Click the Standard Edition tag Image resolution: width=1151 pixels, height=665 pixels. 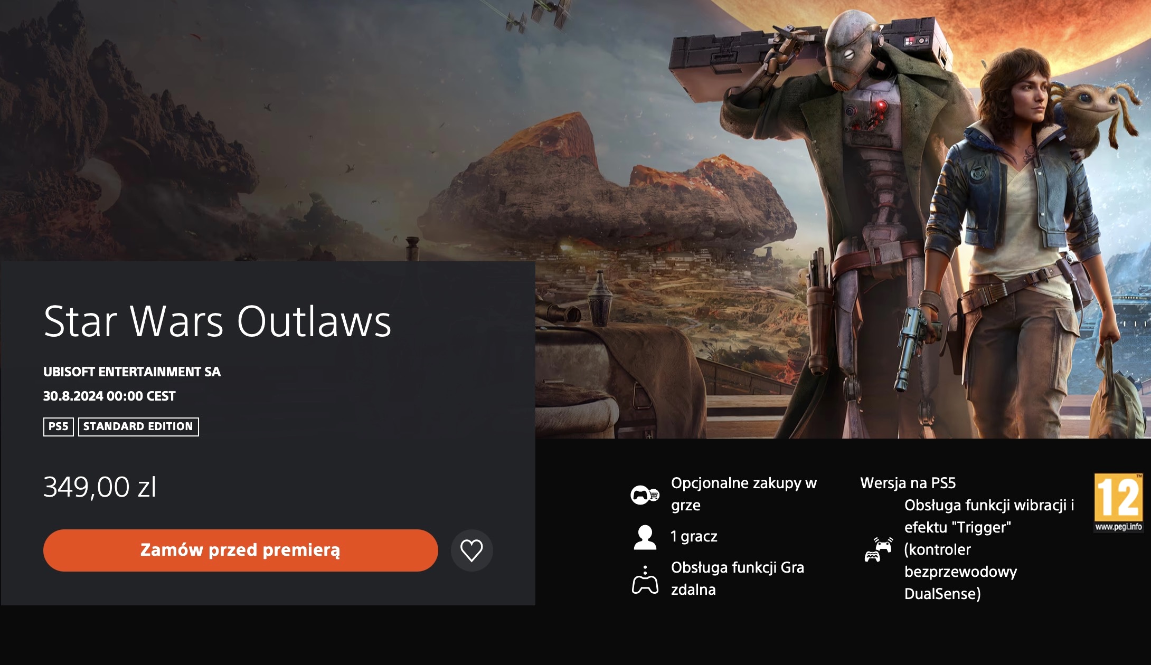[x=138, y=426]
